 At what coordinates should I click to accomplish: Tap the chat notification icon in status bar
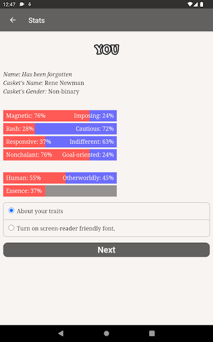pyautogui.click(x=22, y=5)
